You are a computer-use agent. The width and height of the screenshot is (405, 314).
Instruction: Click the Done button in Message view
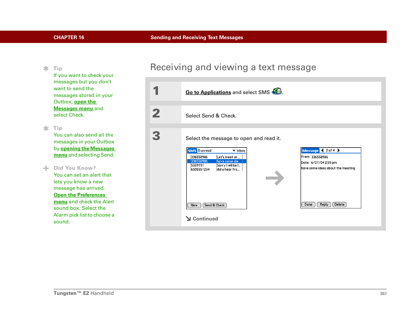pyautogui.click(x=308, y=205)
